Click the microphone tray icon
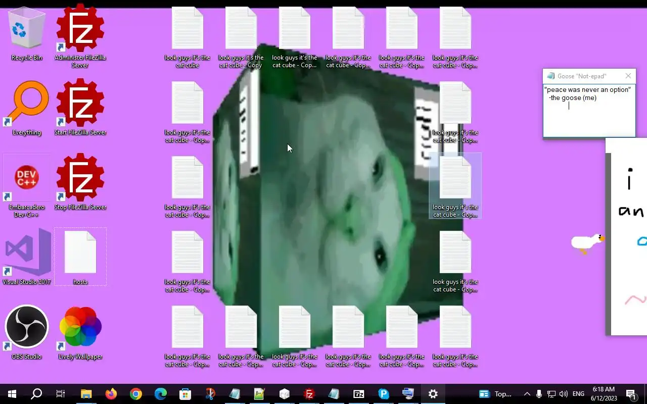647x404 pixels. pyautogui.click(x=539, y=394)
